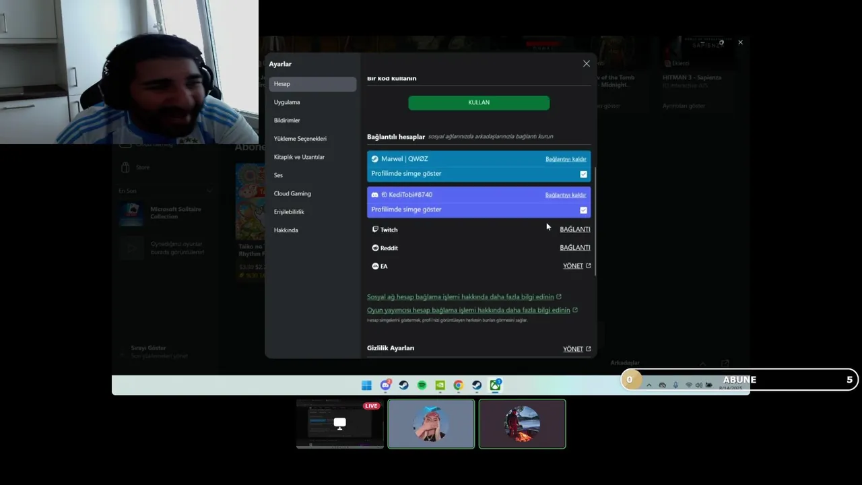Click the Twitch logo in linked accounts
Image resolution: width=862 pixels, height=485 pixels.
(x=375, y=230)
